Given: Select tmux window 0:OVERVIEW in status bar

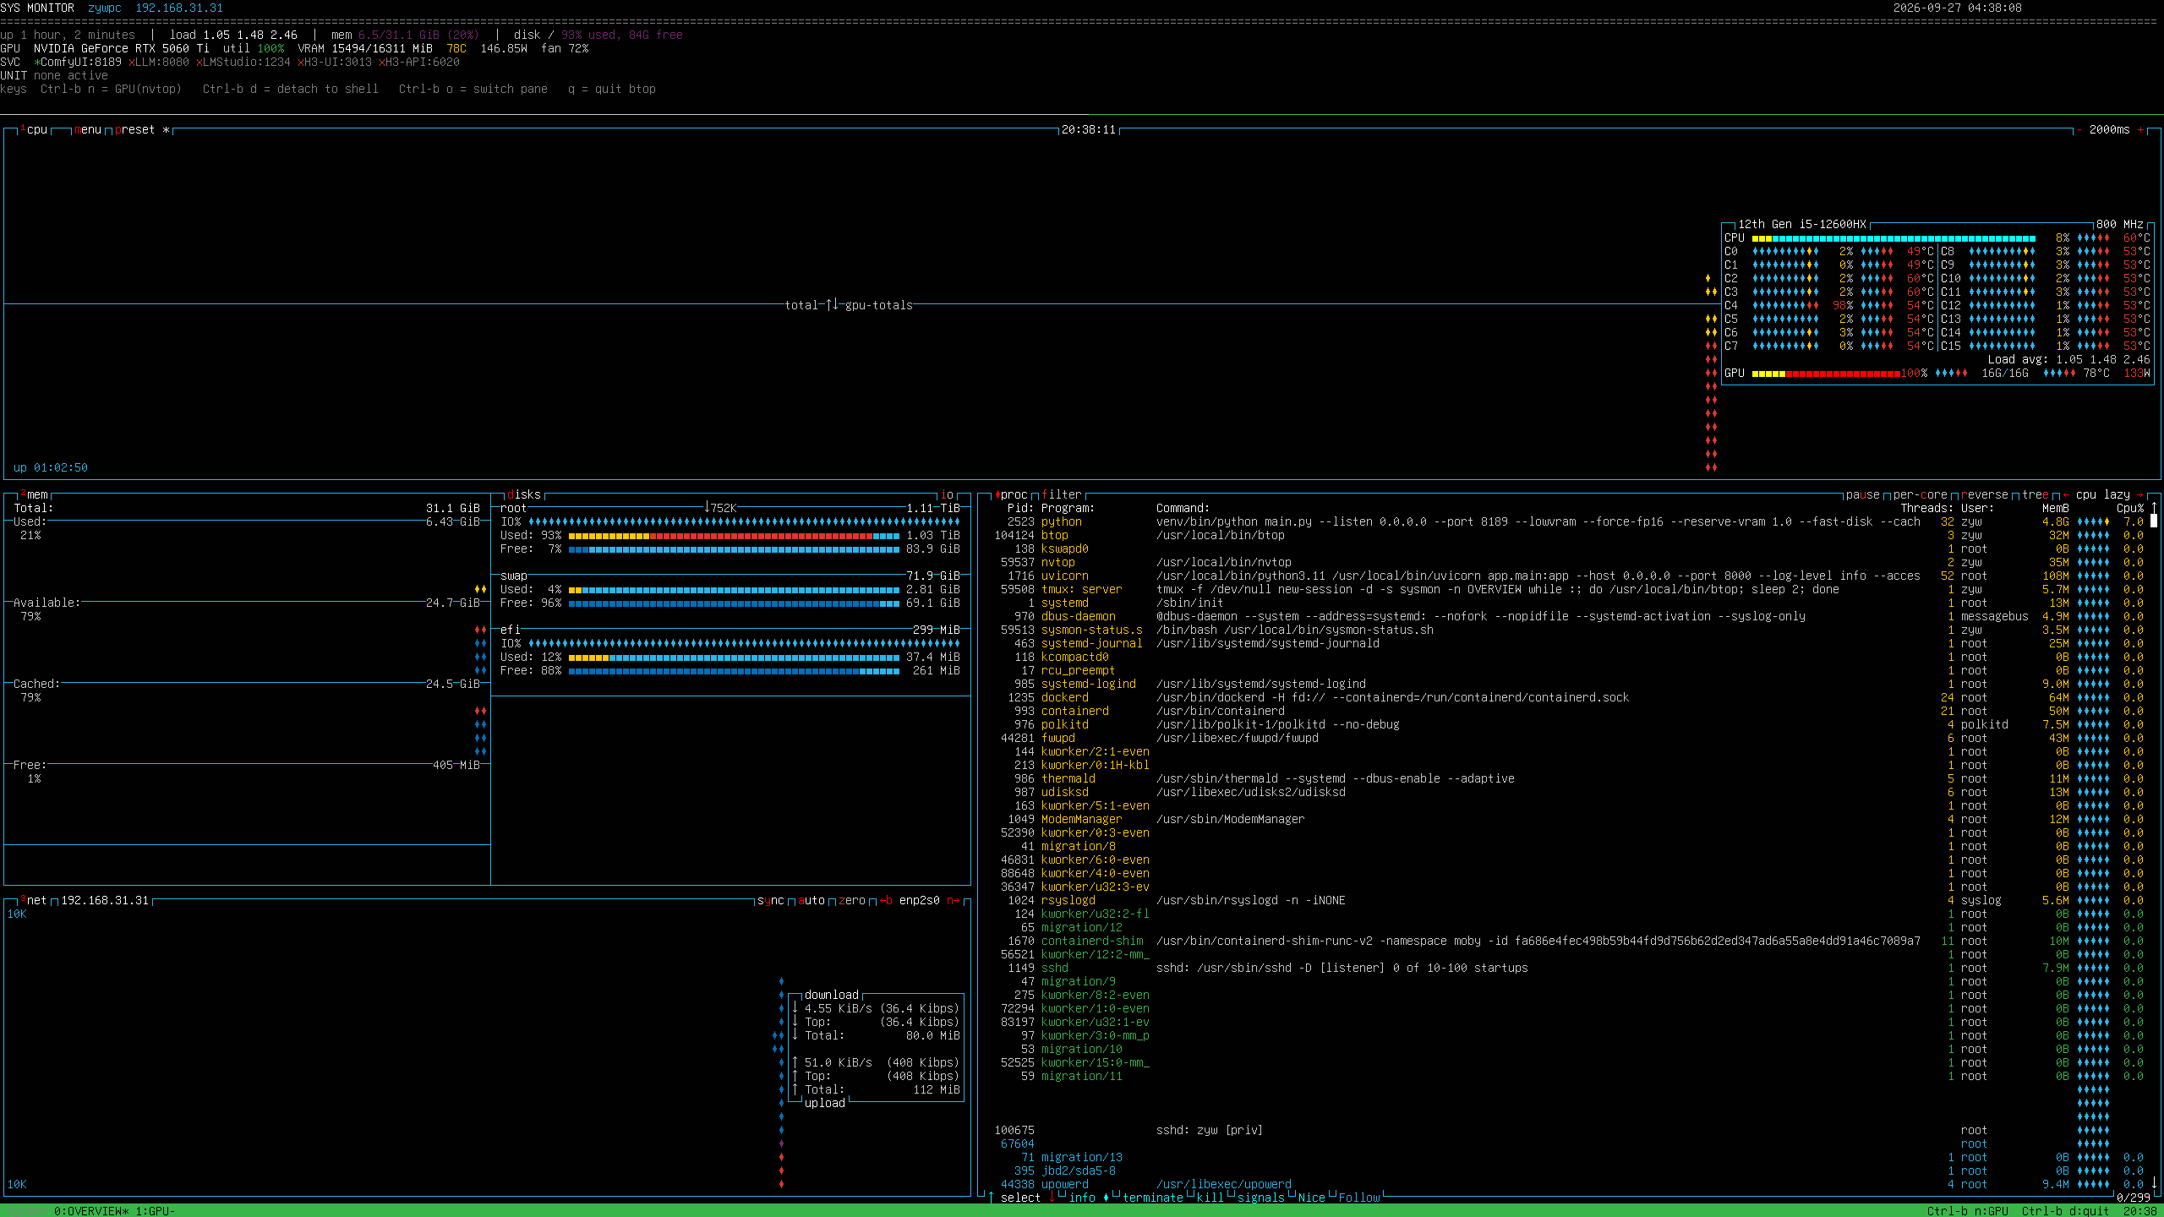Looking at the screenshot, I should 91,1211.
